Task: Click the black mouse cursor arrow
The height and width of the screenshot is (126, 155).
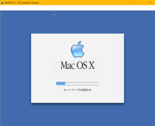Action: click(x=55, y=14)
